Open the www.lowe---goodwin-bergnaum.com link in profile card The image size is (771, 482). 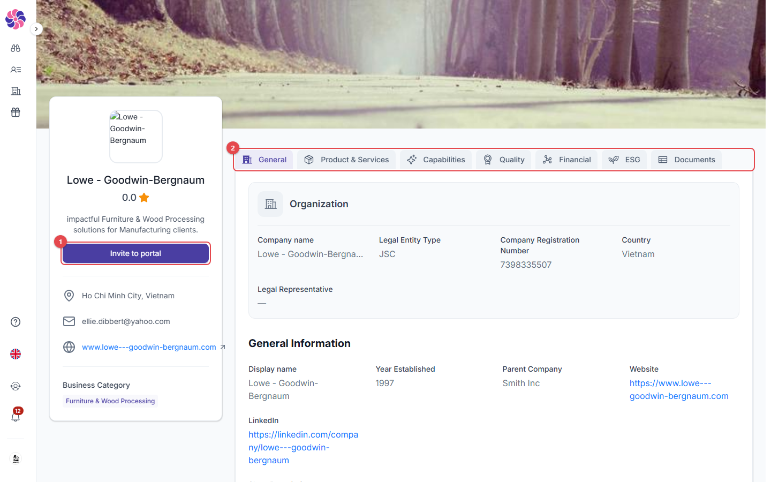click(x=149, y=347)
